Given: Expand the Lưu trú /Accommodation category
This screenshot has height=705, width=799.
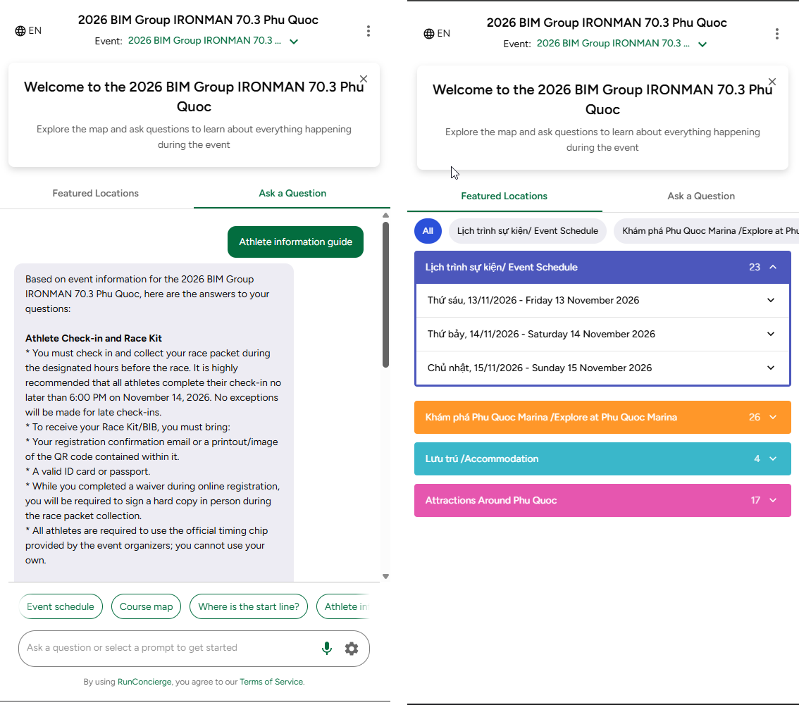Looking at the screenshot, I should tap(602, 459).
